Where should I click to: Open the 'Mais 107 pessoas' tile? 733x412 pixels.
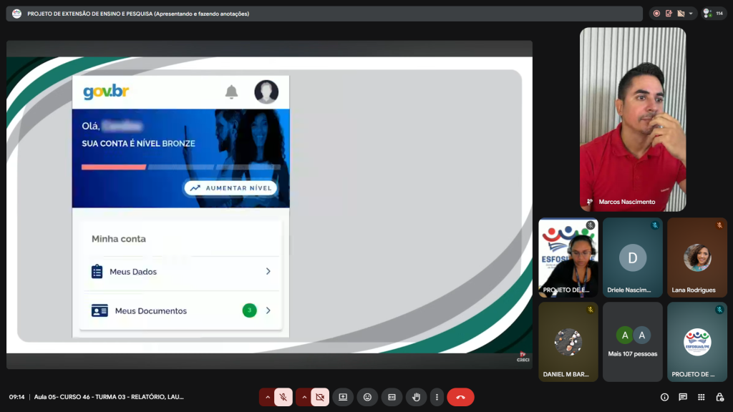click(632, 342)
